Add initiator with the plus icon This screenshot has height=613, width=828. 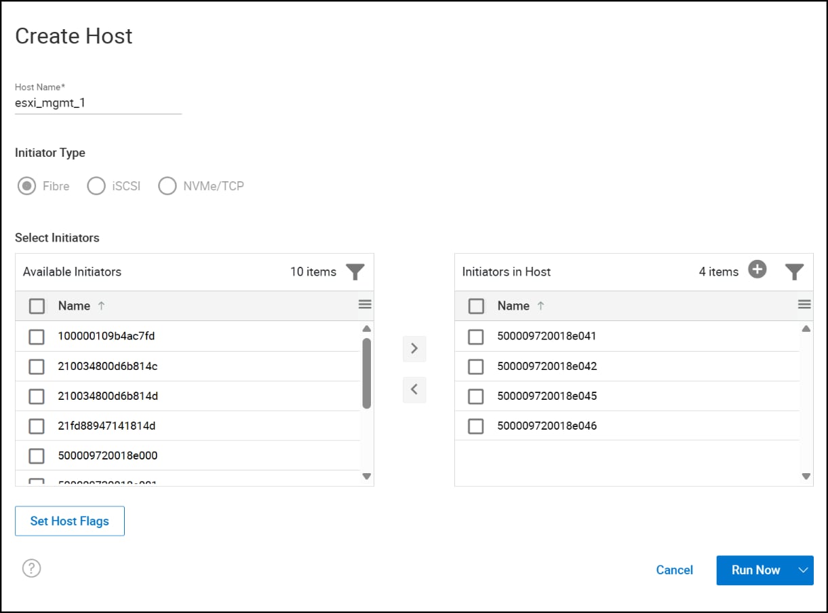pyautogui.click(x=757, y=270)
